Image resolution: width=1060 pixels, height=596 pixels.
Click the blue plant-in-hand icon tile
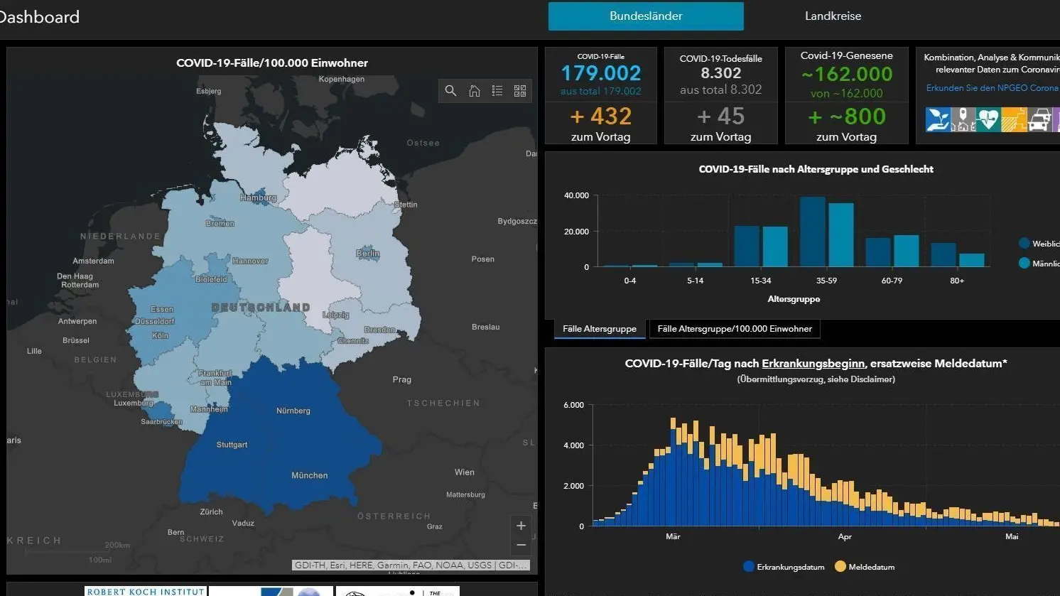[x=938, y=119]
